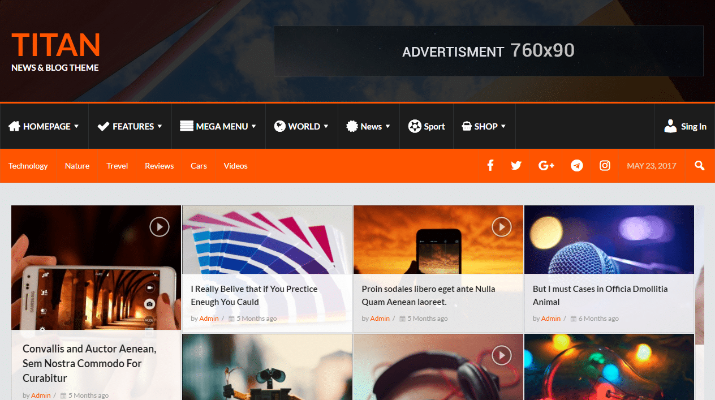Open the article I Really Belive that if You Practice

(254, 295)
